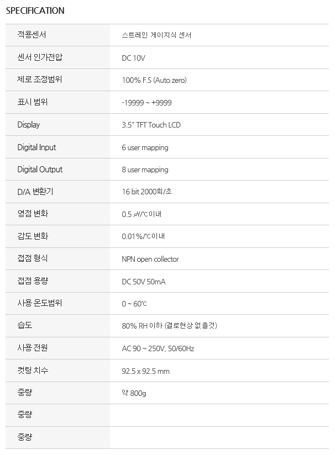The width and height of the screenshot is (335, 455).
Task: Click the DC 10V value
Action: pos(133,58)
